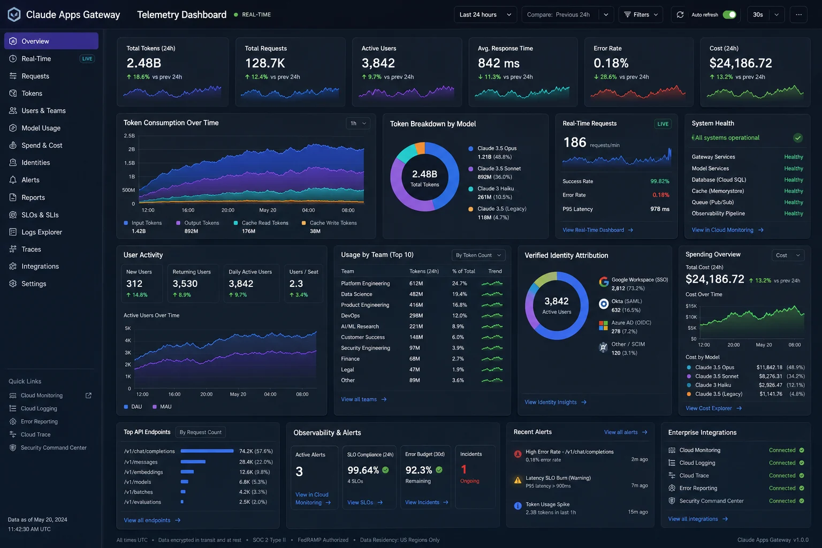The height and width of the screenshot is (548, 822).
Task: Click the Error Rate metric card
Action: pyautogui.click(x=640, y=72)
